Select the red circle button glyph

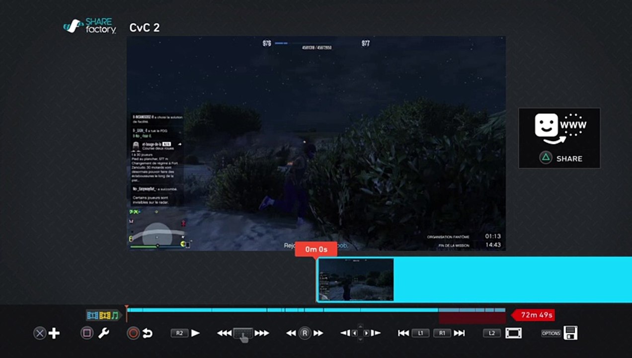(x=133, y=333)
